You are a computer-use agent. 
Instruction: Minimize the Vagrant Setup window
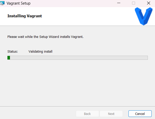pyautogui.click(x=119, y=3)
